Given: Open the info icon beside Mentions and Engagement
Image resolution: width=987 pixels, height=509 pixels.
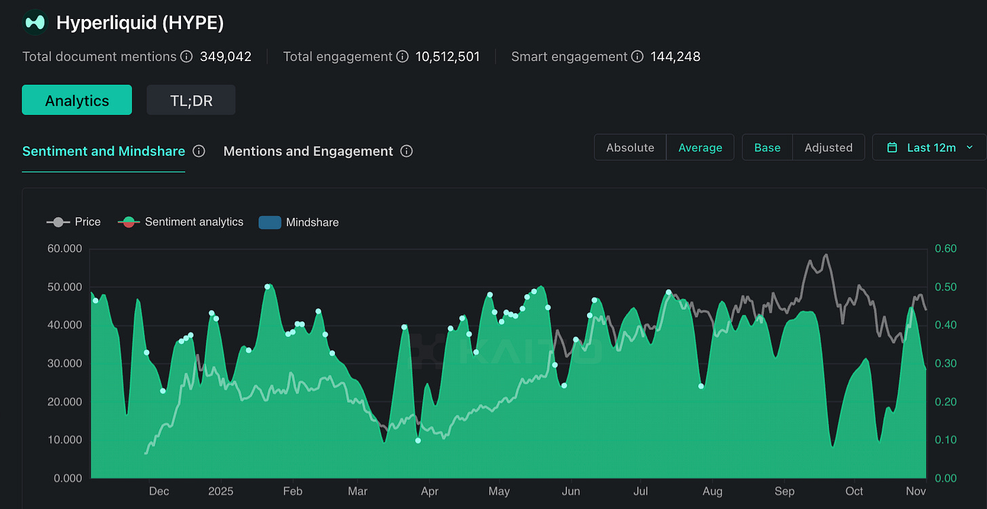Looking at the screenshot, I should point(407,151).
